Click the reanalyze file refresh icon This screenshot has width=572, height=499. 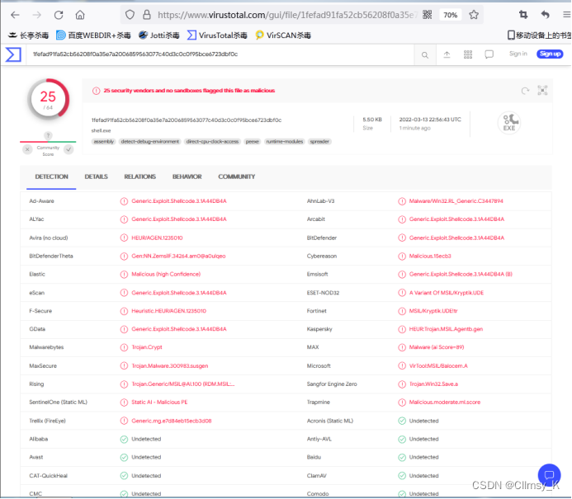pyautogui.click(x=525, y=91)
